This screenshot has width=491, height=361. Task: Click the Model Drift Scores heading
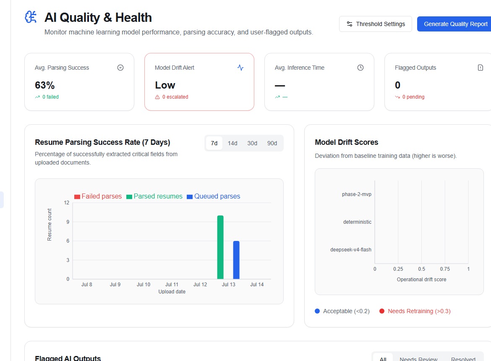click(x=346, y=142)
